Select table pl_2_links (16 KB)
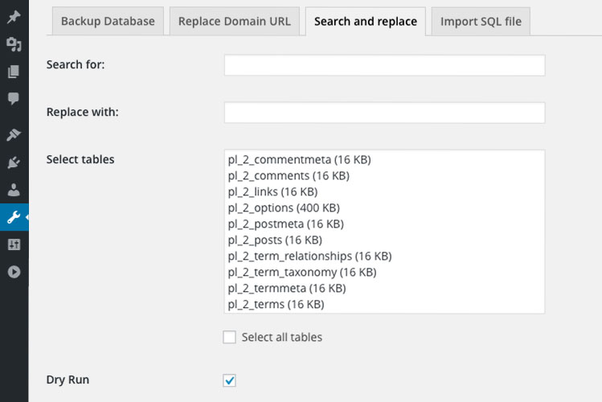The width and height of the screenshot is (602, 402). click(384, 191)
